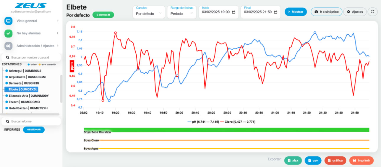Image resolution: width=381 pixels, height=167 pixels.
Task: Toggle Cloro series in chart legend
Action: click(238, 122)
